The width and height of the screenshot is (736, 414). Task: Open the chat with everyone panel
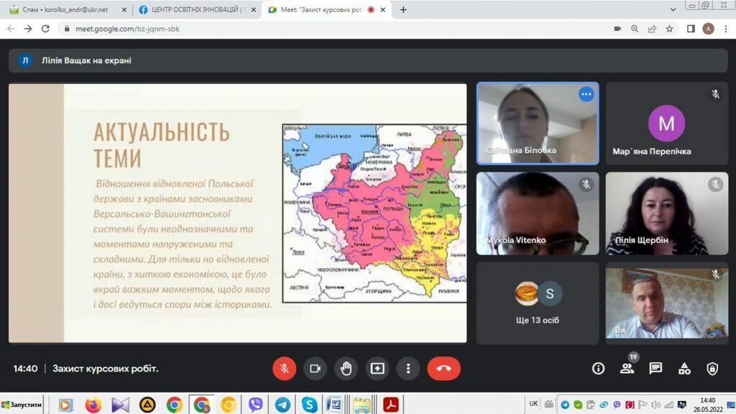(x=655, y=369)
